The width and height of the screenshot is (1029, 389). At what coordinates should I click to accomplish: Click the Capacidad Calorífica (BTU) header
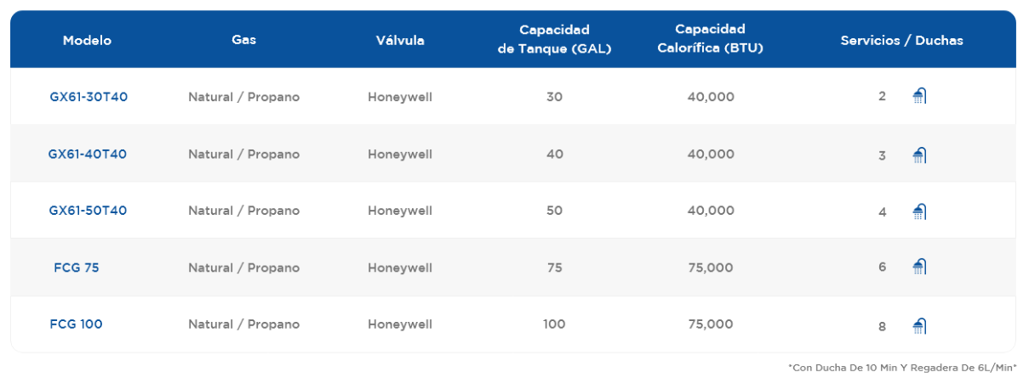711,39
